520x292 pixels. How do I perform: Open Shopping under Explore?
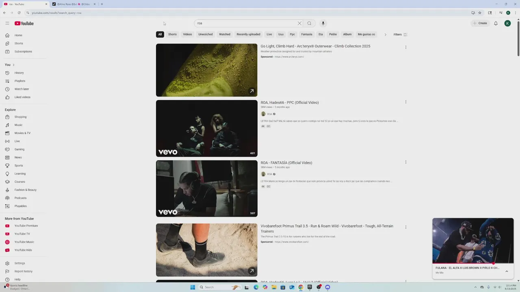24,117
